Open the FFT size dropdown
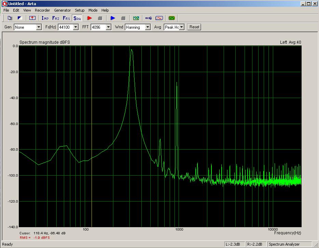 109,27
